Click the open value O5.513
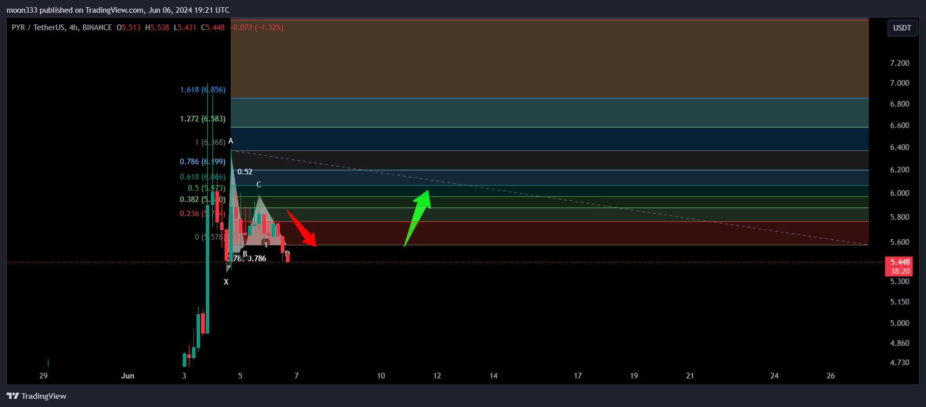 pos(129,28)
